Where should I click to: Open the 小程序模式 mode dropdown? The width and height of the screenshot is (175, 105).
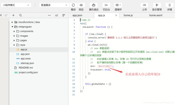tap(16, 5)
